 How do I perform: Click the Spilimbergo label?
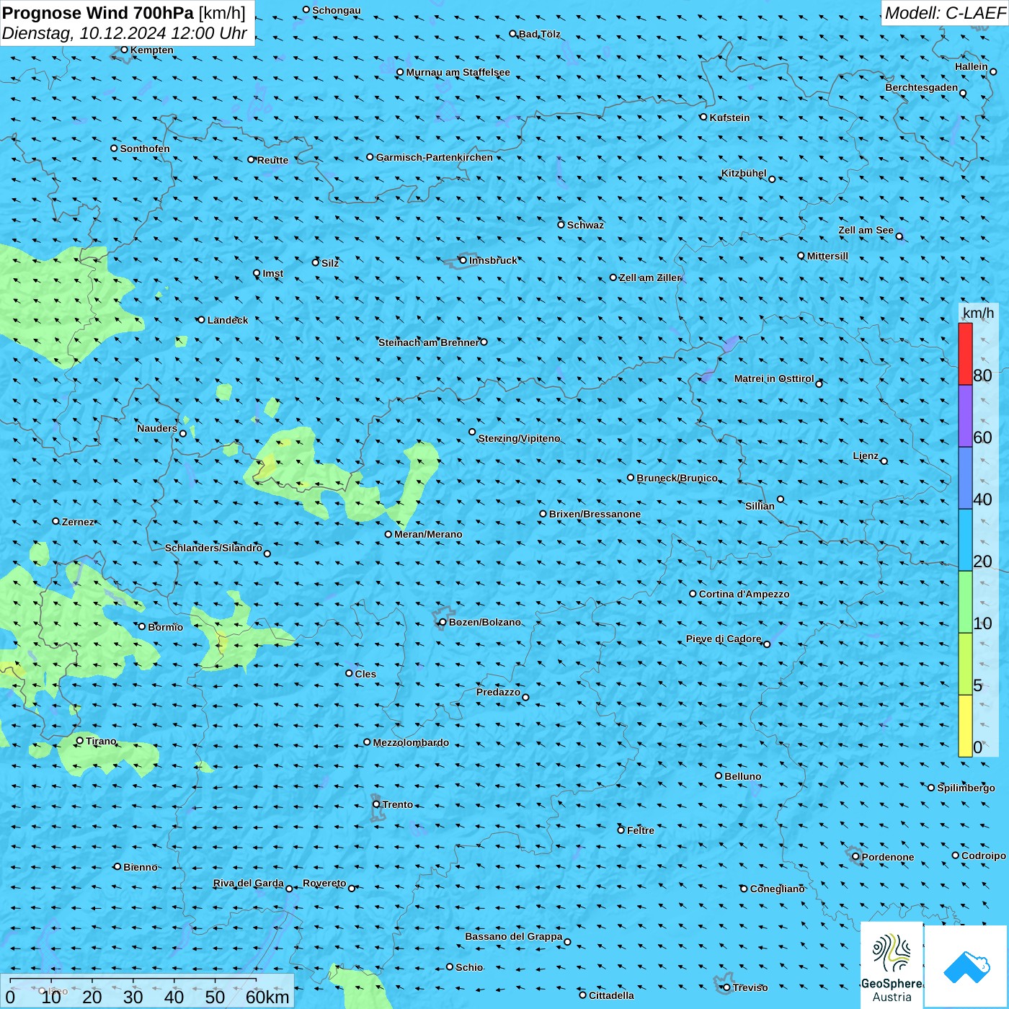pos(966,788)
